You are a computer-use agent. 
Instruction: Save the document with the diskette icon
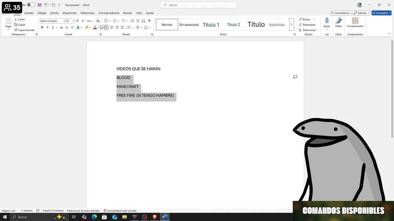[x=39, y=5]
